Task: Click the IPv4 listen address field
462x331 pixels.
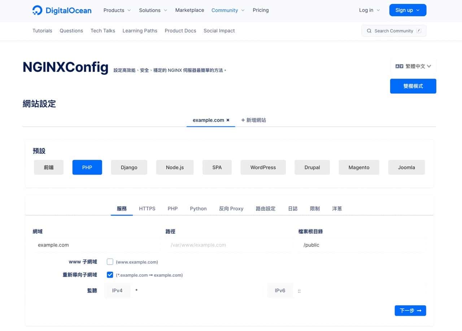Action: [x=197, y=290]
